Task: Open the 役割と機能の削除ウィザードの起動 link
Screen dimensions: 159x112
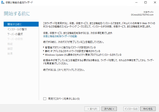Action: pyautogui.click(x=60, y=36)
